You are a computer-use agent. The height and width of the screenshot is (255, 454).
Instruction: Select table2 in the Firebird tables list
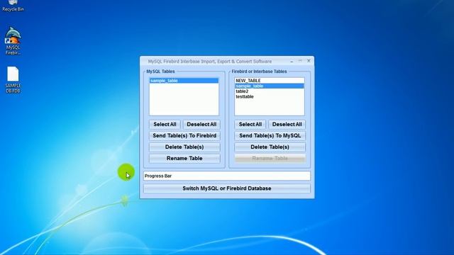[x=270, y=91]
